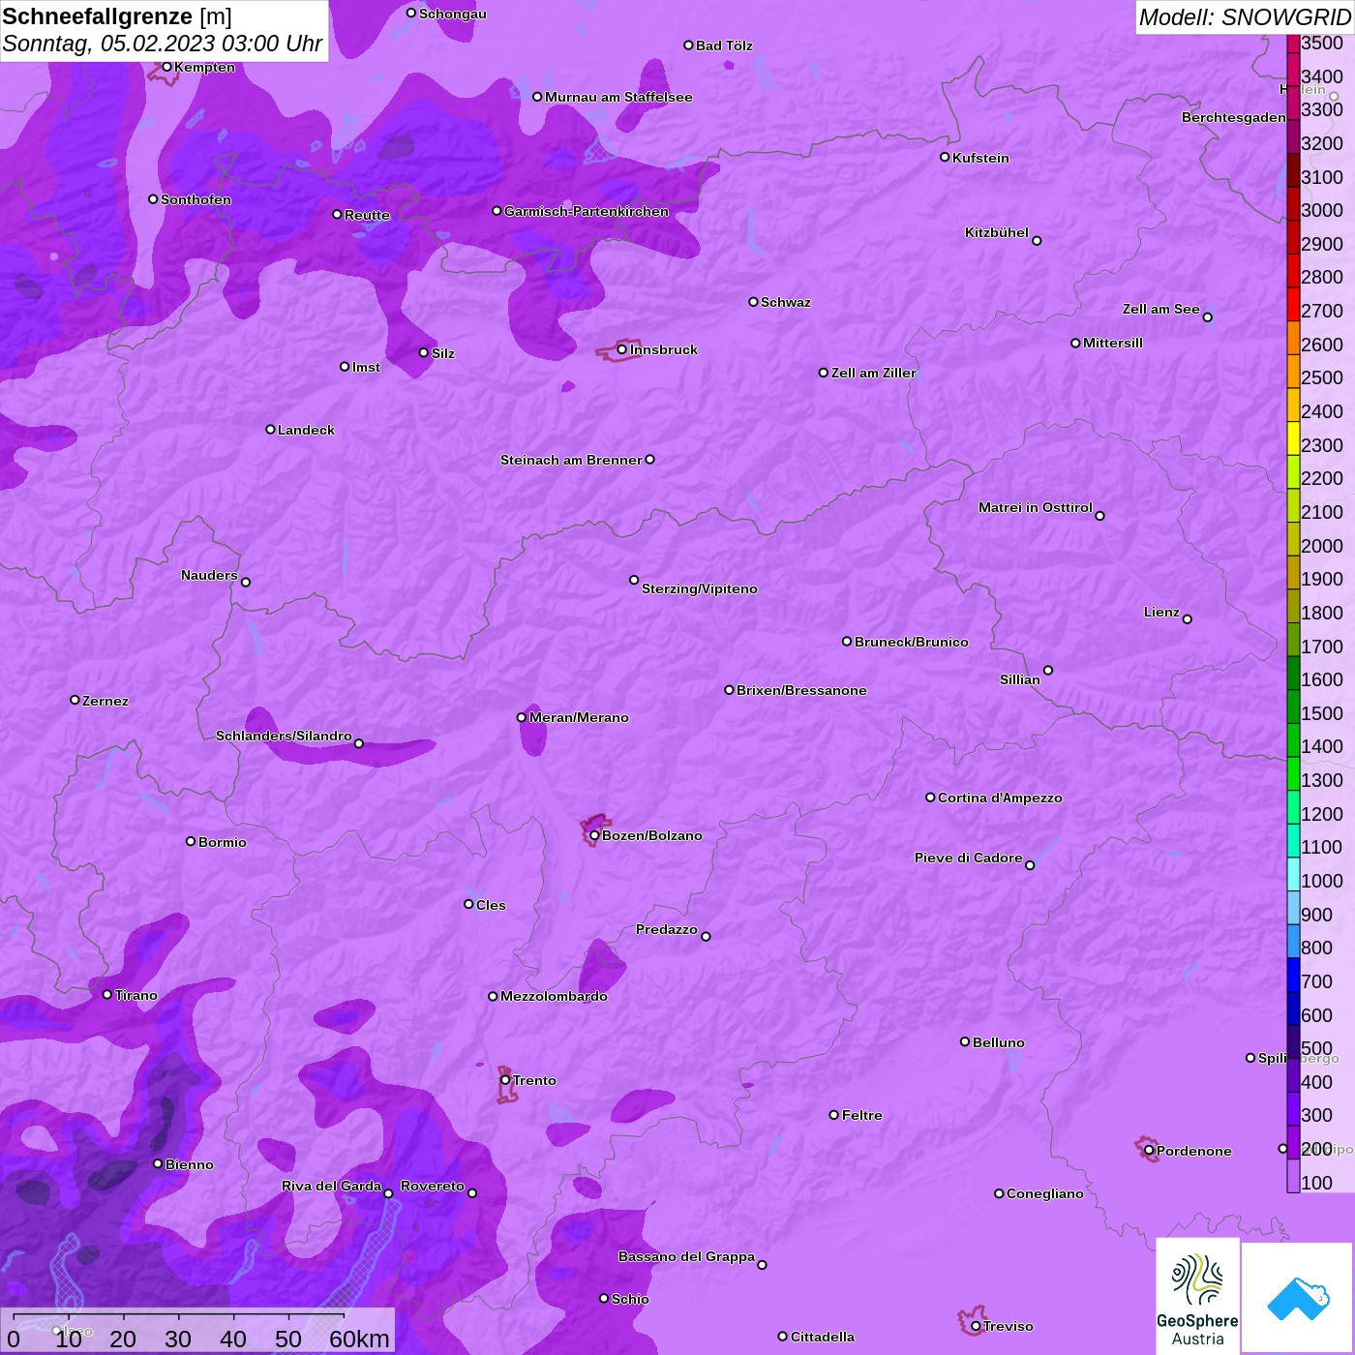1355x1355 pixels.
Task: Click the Kempten city marker dot
Action: [166, 67]
